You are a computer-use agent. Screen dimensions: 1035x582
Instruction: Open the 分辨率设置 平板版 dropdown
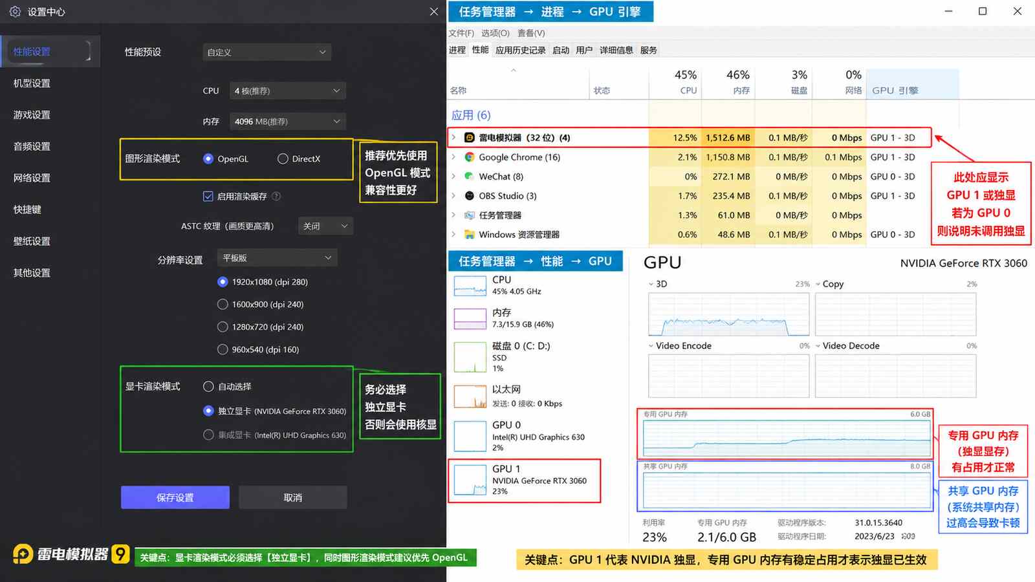(277, 258)
